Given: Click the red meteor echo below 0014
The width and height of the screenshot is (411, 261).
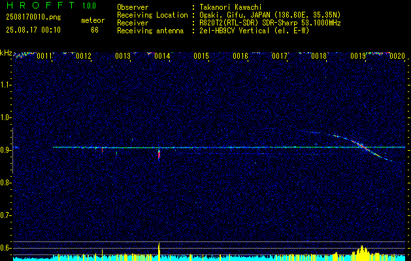Looking at the screenshot, I should [x=159, y=155].
